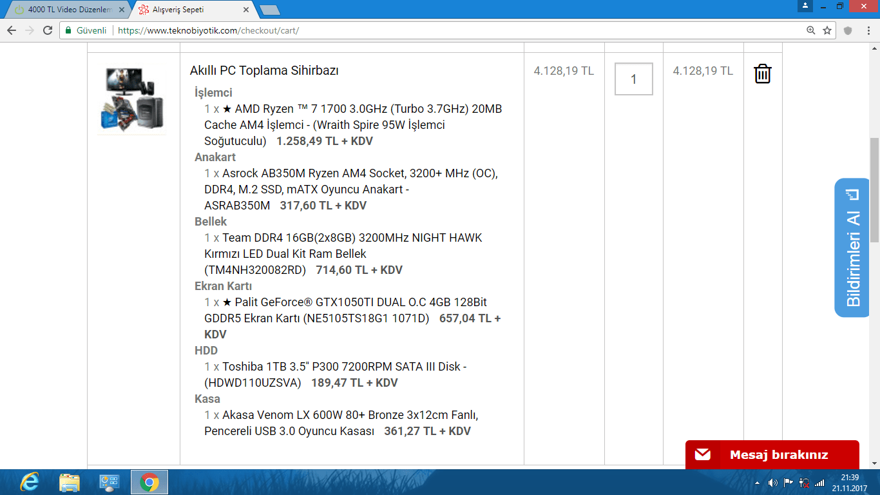Click the green Güvenli padlock icon
Screen dimensions: 880x495
tap(68, 30)
